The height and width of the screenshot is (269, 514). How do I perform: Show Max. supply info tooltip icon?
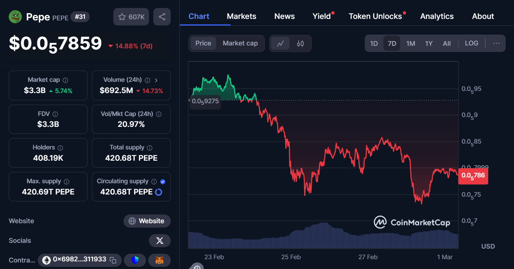coord(66,181)
